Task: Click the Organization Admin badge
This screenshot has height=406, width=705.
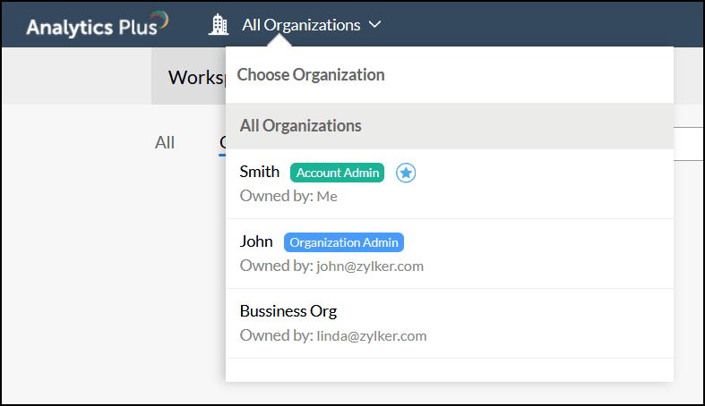Action: pos(344,242)
